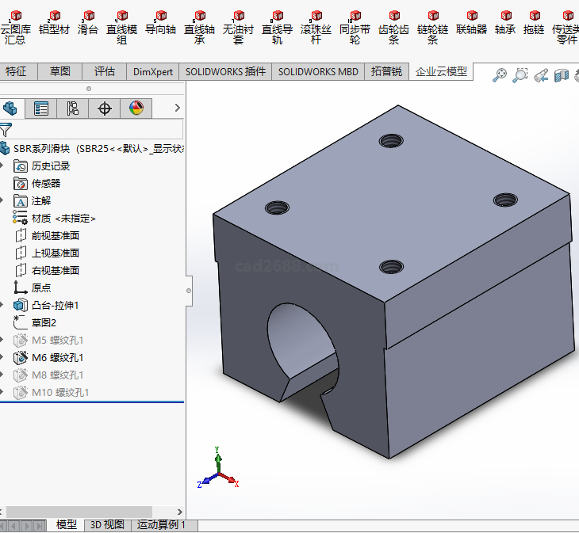Switch to the ConfigurationManager panel tab
The width and height of the screenshot is (579, 533).
(x=72, y=109)
